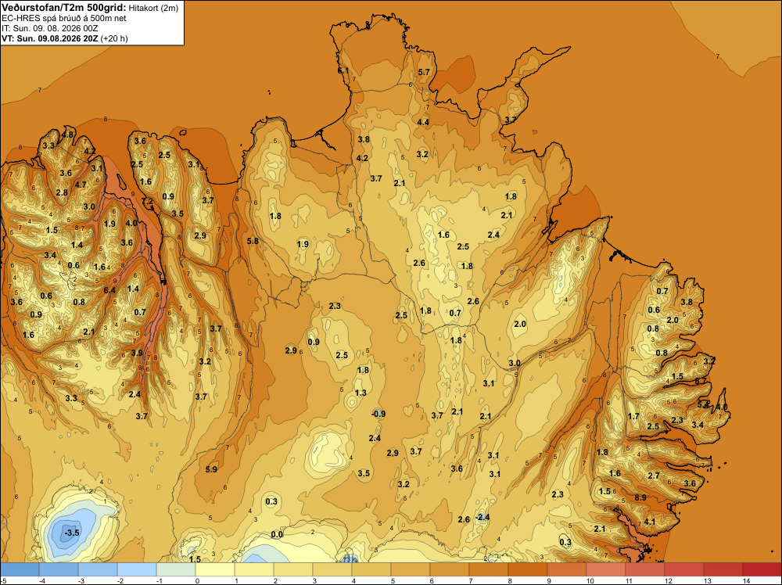782x585 pixels.
Task: Click the 4.4 temperature value
Action: (x=423, y=122)
